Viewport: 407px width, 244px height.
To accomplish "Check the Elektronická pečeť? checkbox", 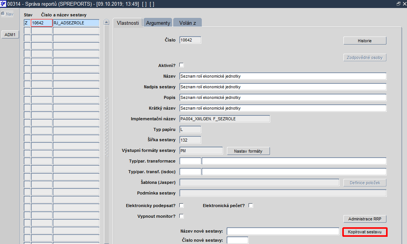I will point(251,205).
